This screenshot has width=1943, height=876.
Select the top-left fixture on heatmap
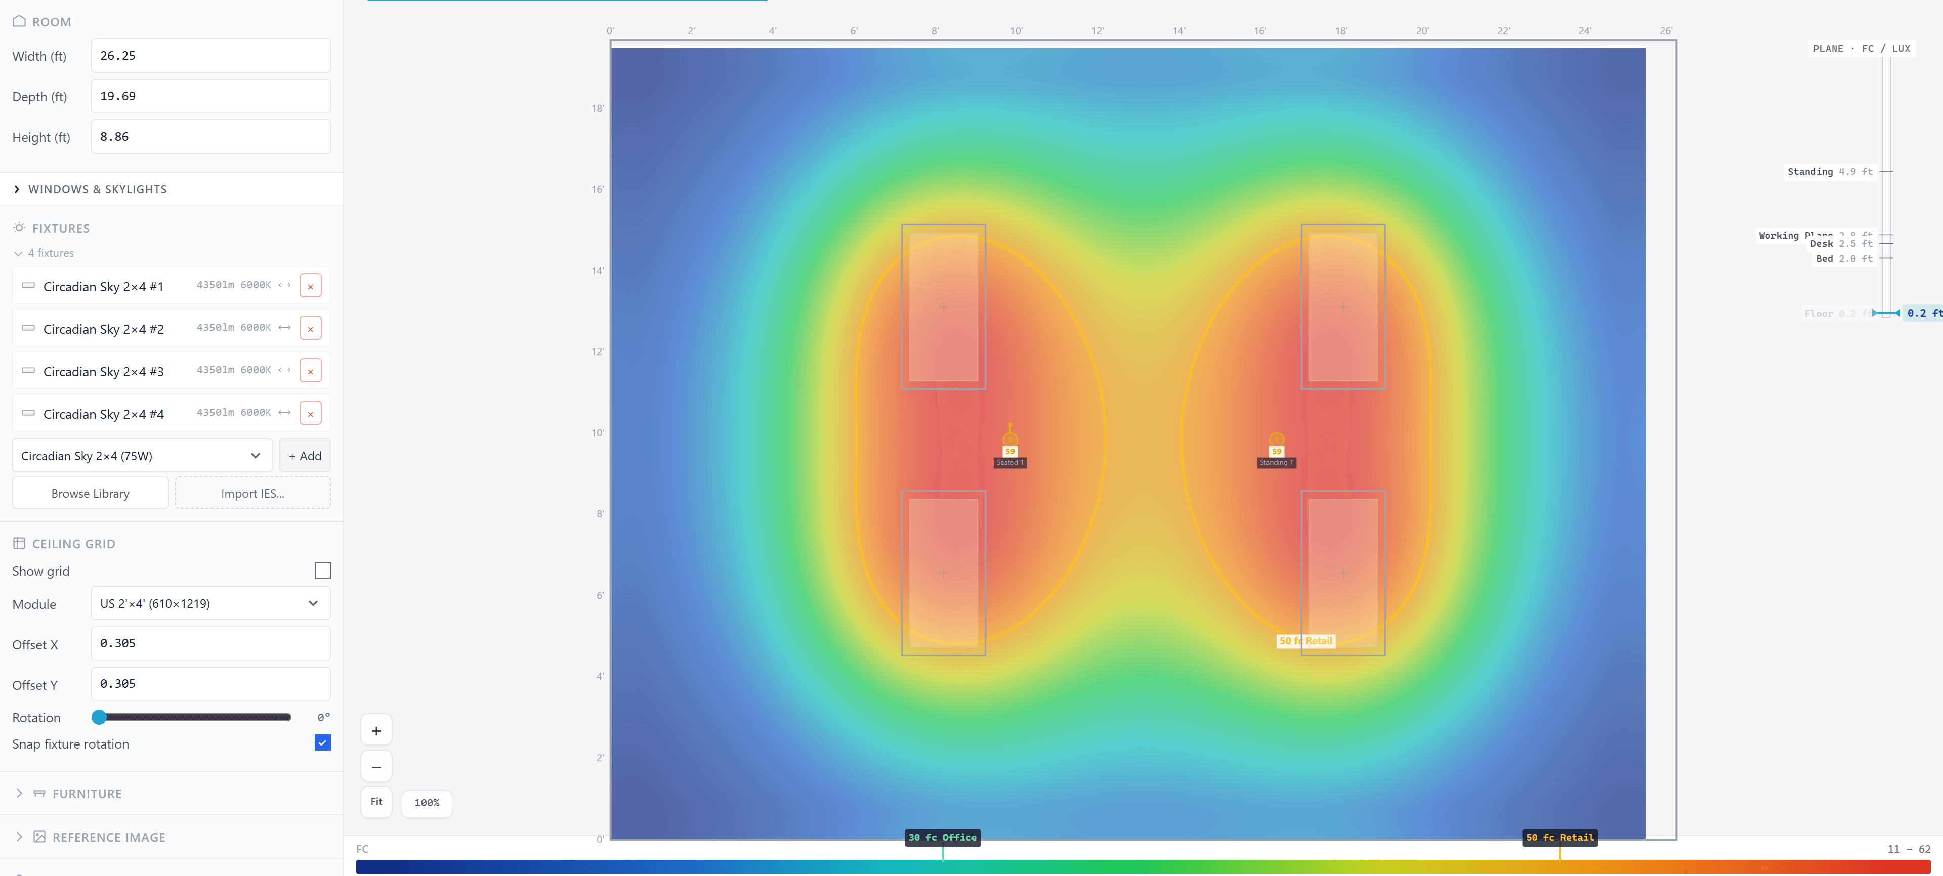pos(944,307)
